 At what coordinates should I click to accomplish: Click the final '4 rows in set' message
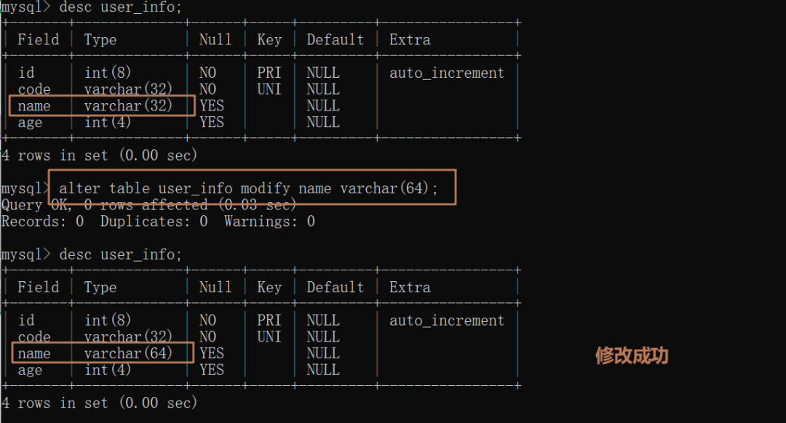[99, 403]
